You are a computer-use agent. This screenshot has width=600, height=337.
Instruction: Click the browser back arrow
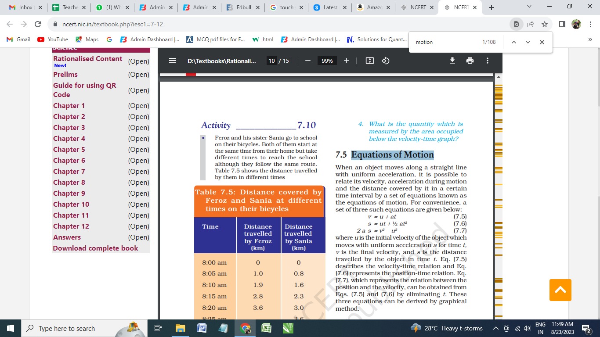click(x=10, y=24)
